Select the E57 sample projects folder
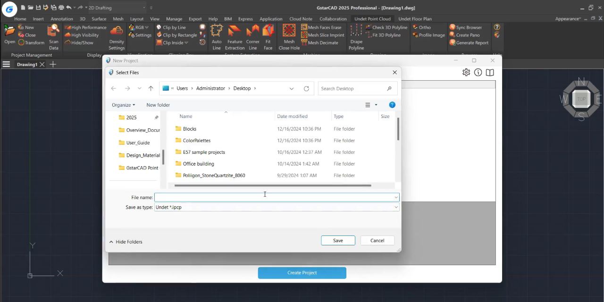 (x=204, y=152)
